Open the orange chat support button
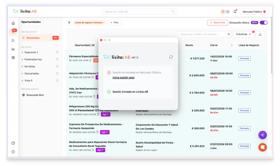This screenshot has height=166, width=280. 262,147
